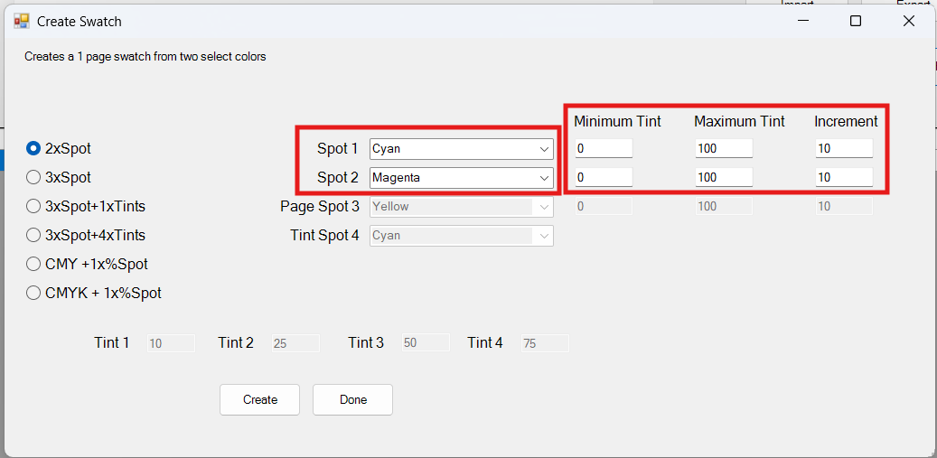Click the Create button
This screenshot has width=937, height=458.
pos(260,399)
